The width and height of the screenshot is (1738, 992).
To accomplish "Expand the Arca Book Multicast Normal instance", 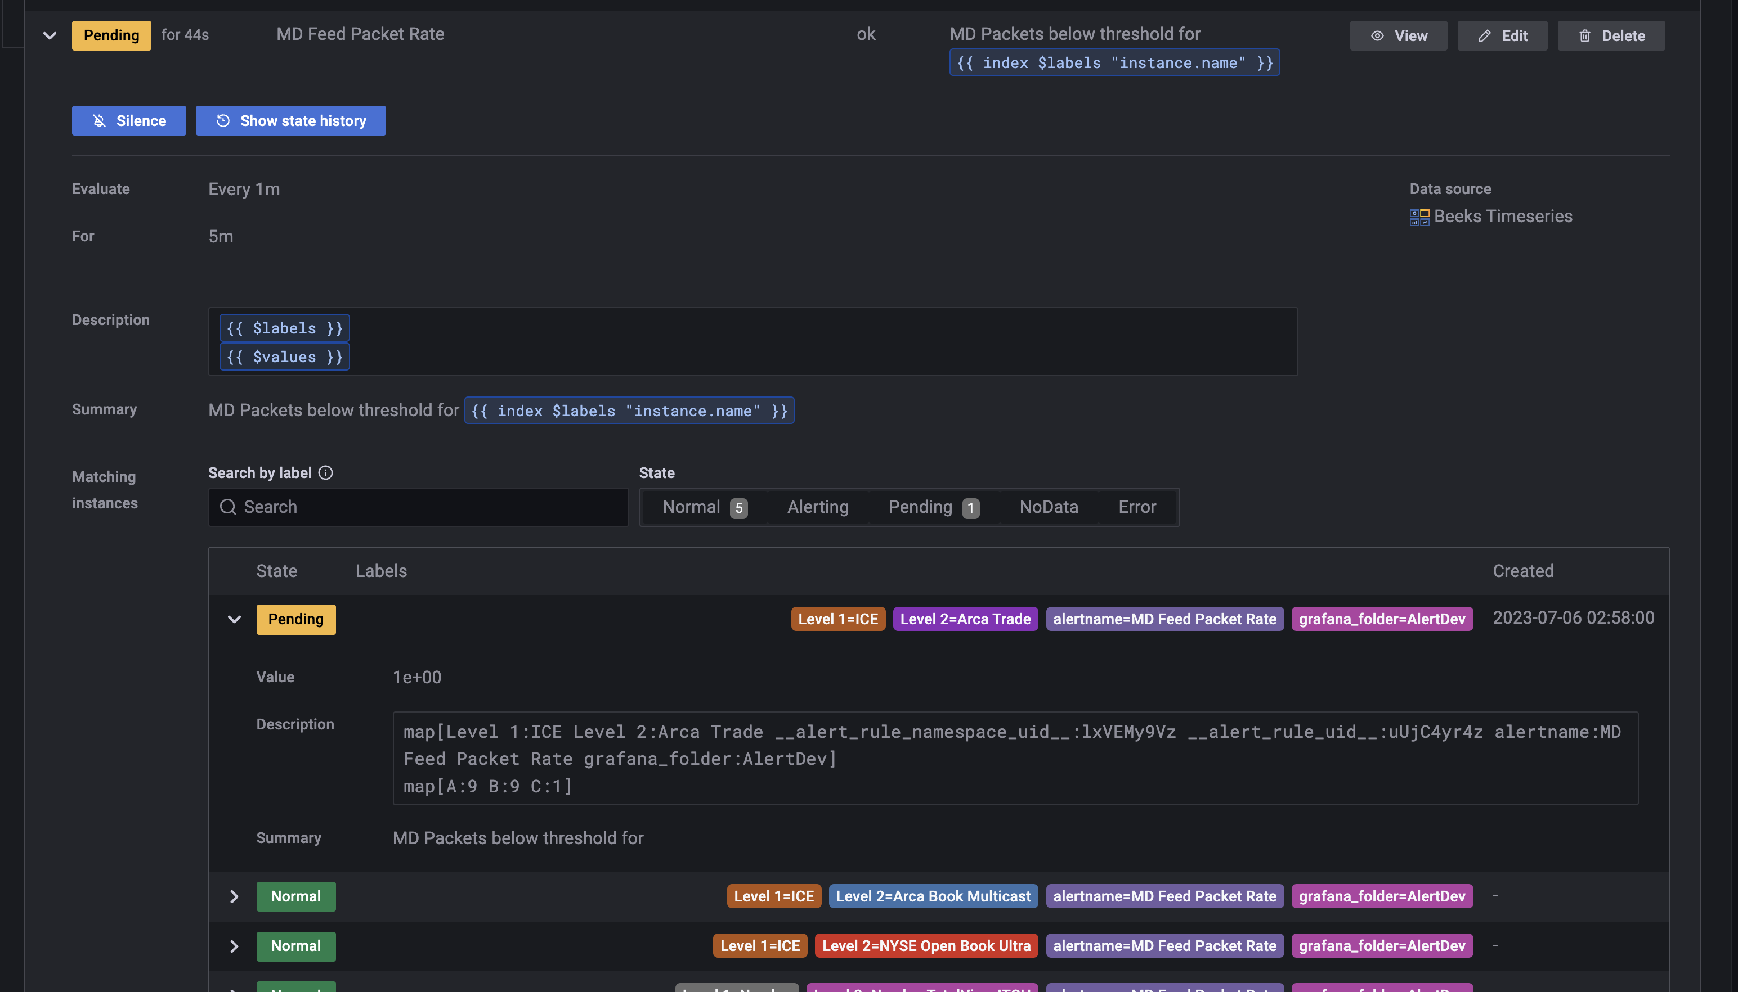I will (234, 896).
